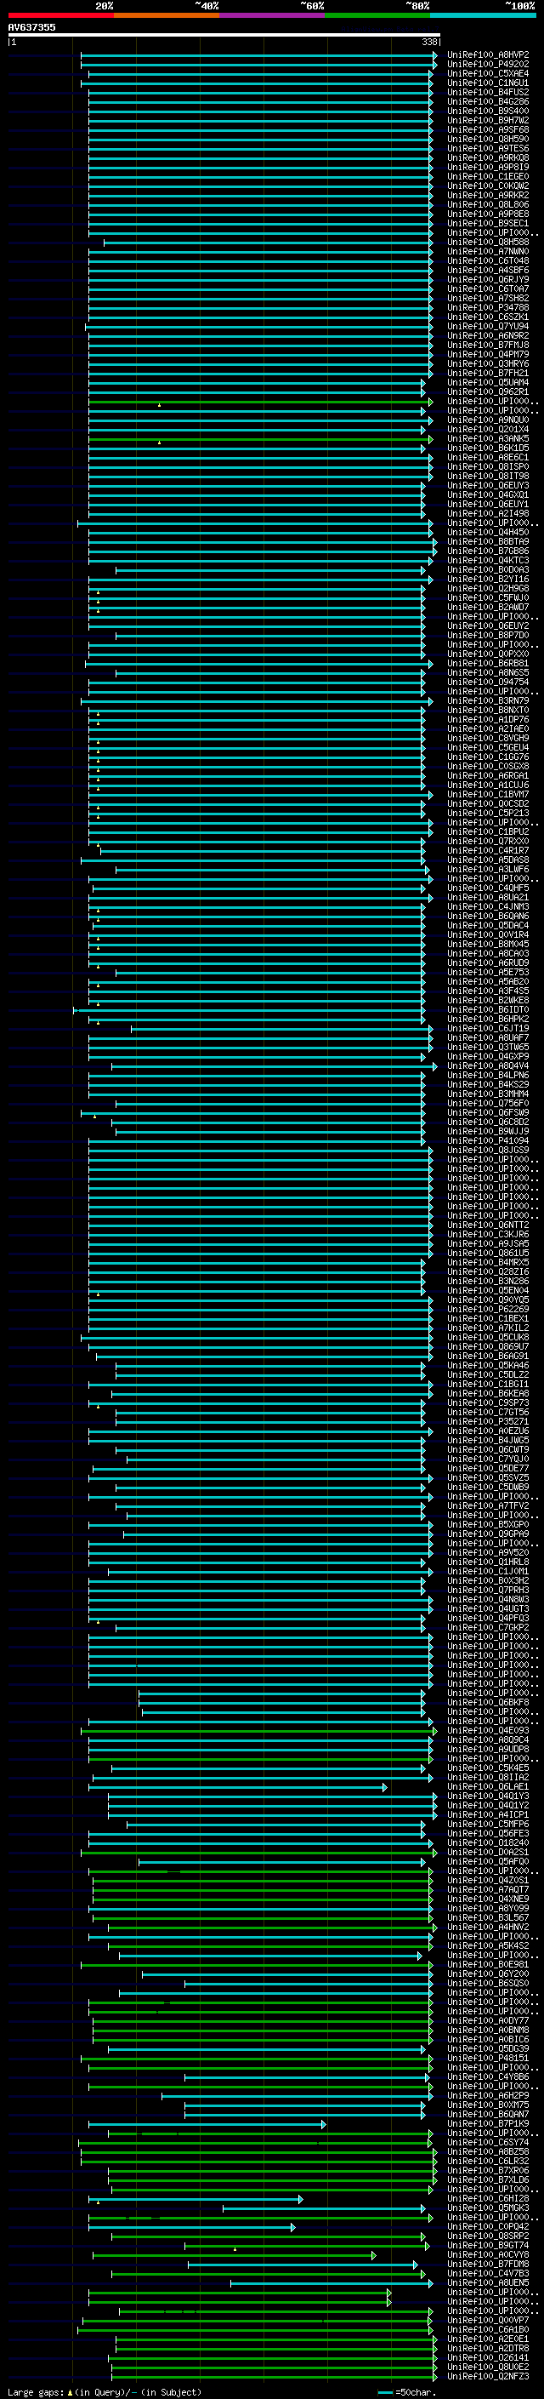Click the UniRef100_C4Y8B6 hit label
This screenshot has height=2399, width=544.
pos(487,2076)
